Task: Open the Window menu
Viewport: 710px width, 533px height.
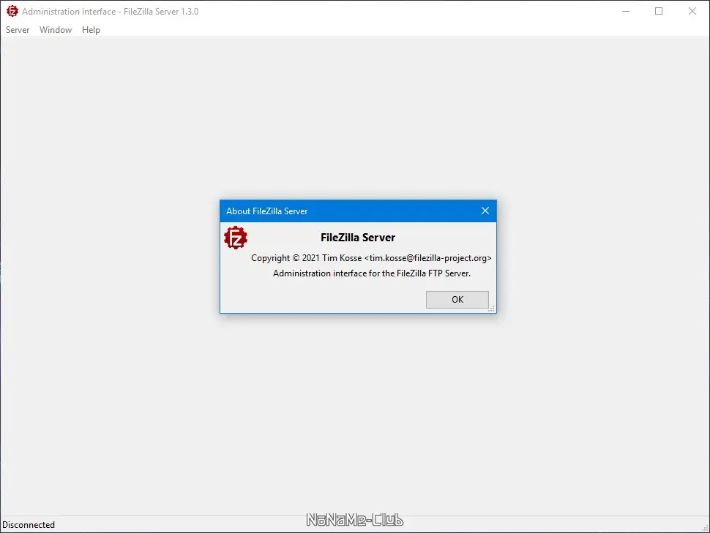Action: [x=55, y=30]
